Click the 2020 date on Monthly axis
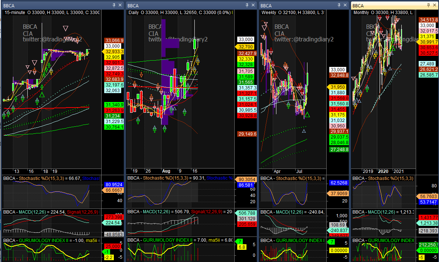 383,171
